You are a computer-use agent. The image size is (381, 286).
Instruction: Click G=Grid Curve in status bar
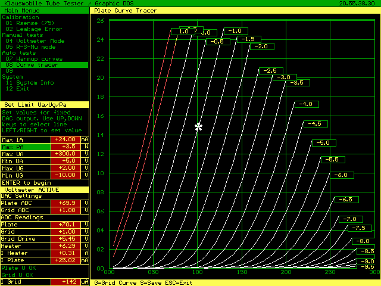115,283
